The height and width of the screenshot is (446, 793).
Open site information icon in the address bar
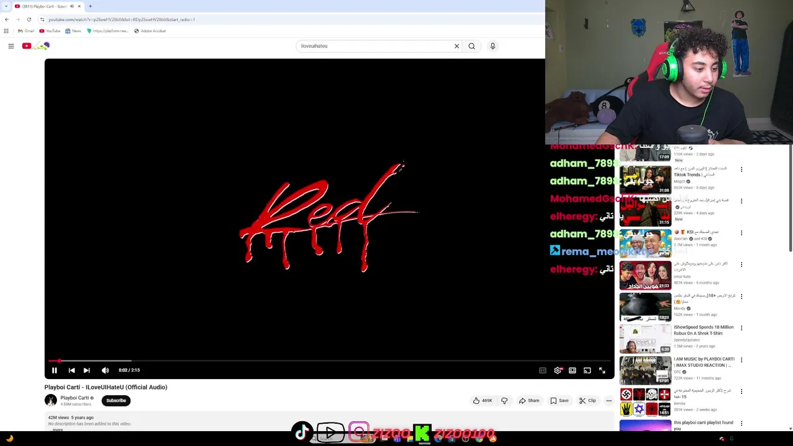[42, 19]
